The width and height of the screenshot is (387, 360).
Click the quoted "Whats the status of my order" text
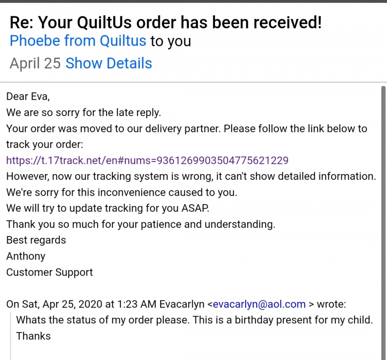[194, 320]
